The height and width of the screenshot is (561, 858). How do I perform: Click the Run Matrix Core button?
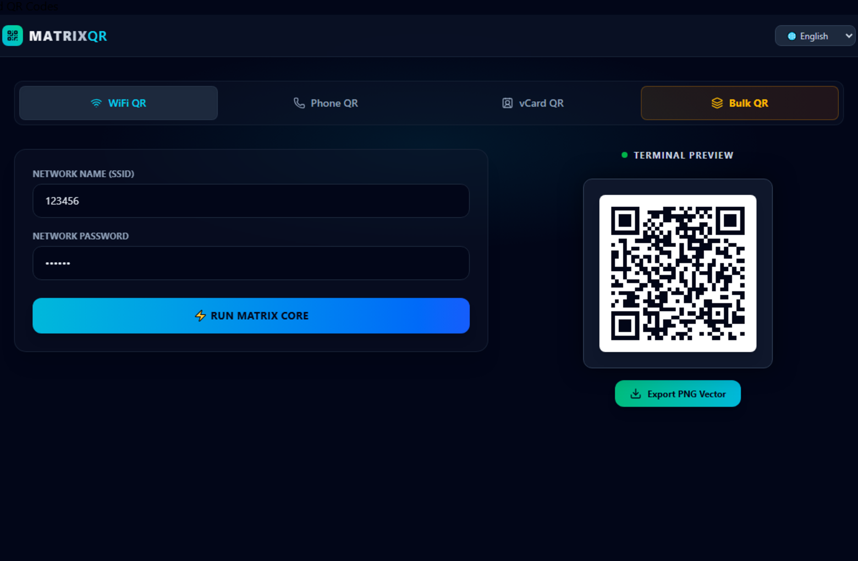point(251,316)
